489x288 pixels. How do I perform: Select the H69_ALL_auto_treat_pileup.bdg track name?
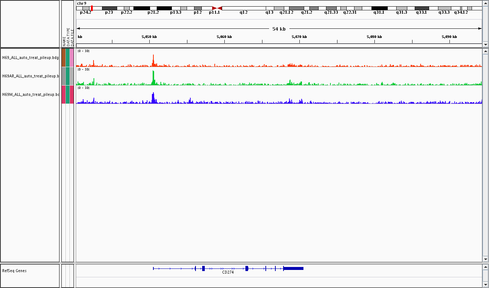(x=30, y=58)
